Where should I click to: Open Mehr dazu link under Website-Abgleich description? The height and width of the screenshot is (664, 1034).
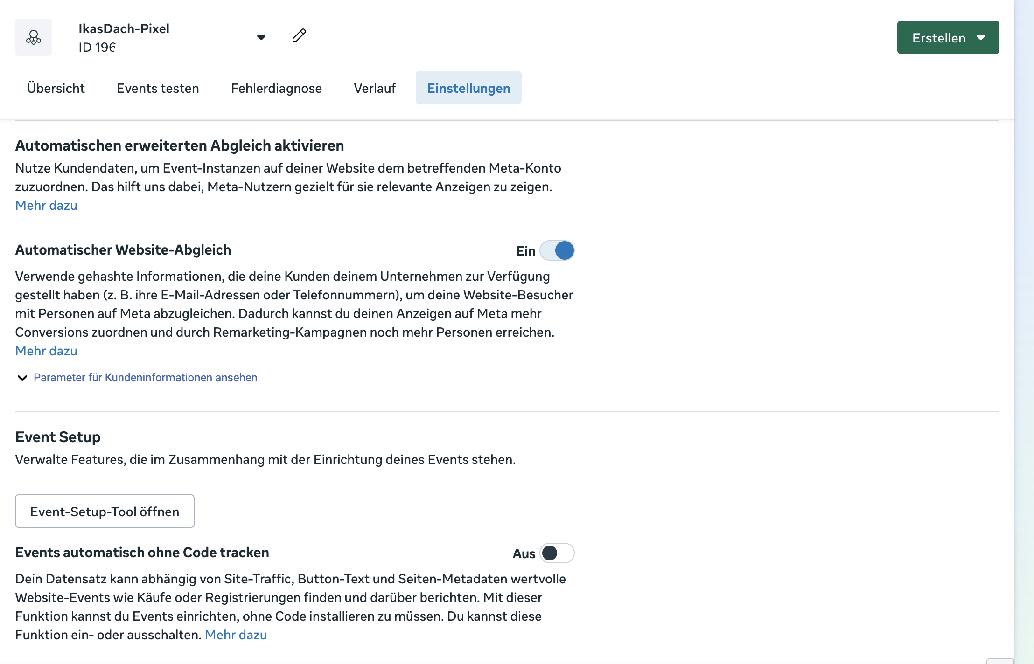tap(46, 351)
